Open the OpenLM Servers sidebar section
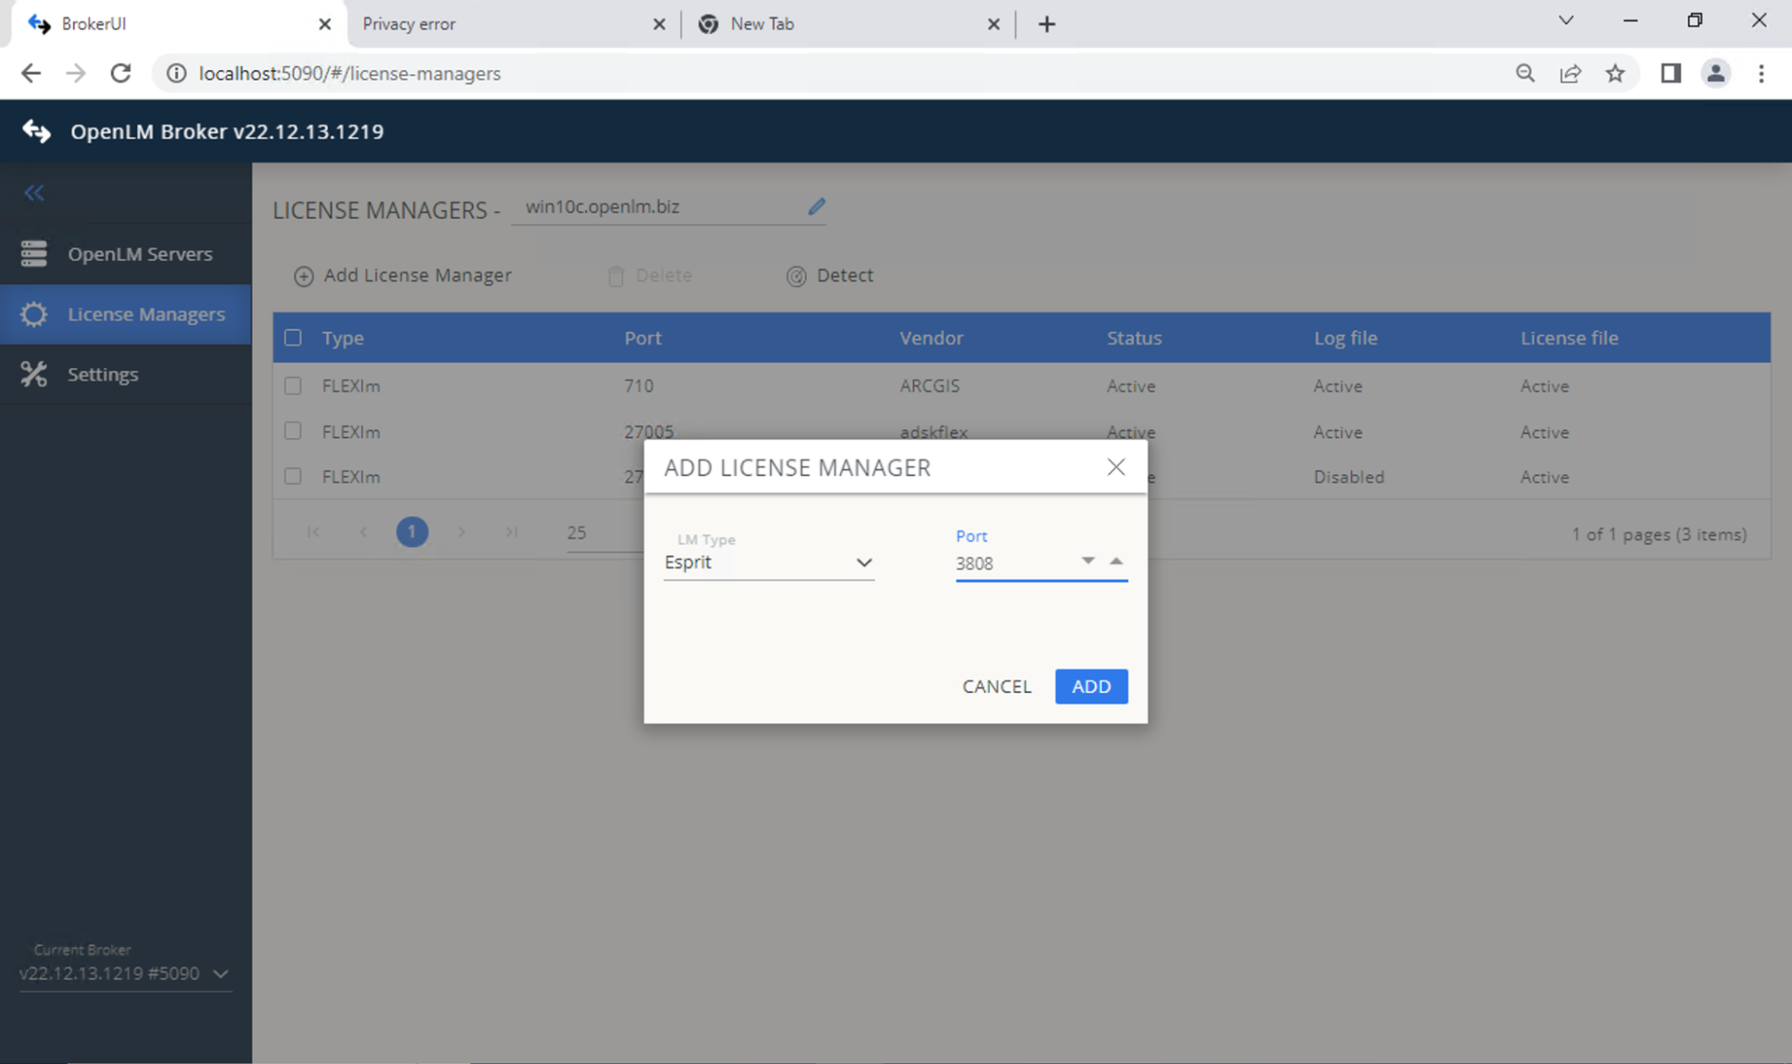 coord(139,254)
